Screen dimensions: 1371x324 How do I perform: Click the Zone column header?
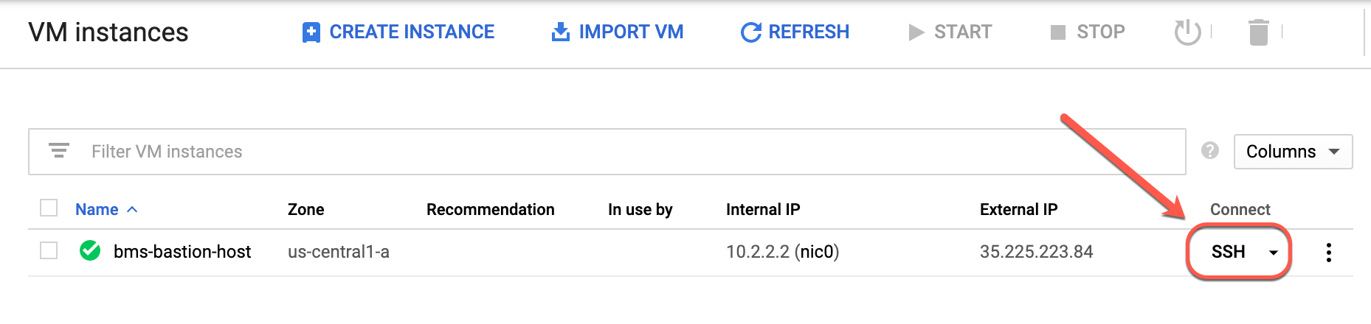click(305, 210)
